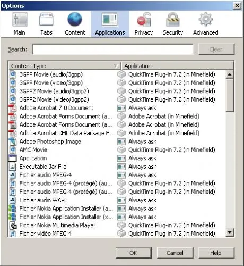Screen dimensions: 244x266
Task: Click the Adobe Photoshop Image icon
Action: click(x=13, y=142)
